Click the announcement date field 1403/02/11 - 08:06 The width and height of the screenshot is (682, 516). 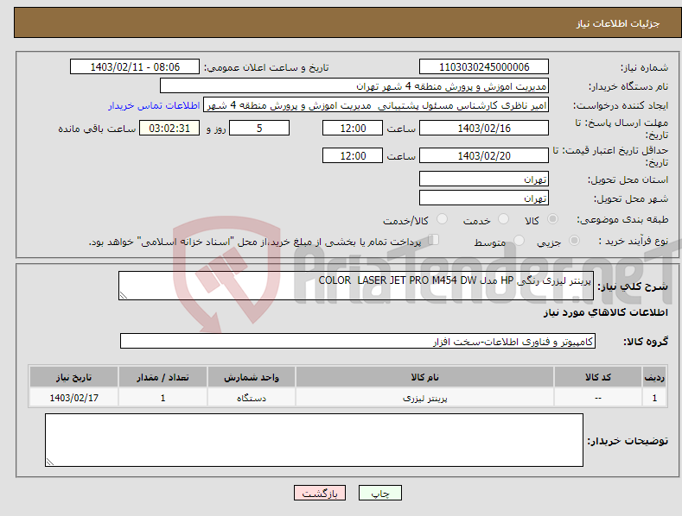(135, 67)
